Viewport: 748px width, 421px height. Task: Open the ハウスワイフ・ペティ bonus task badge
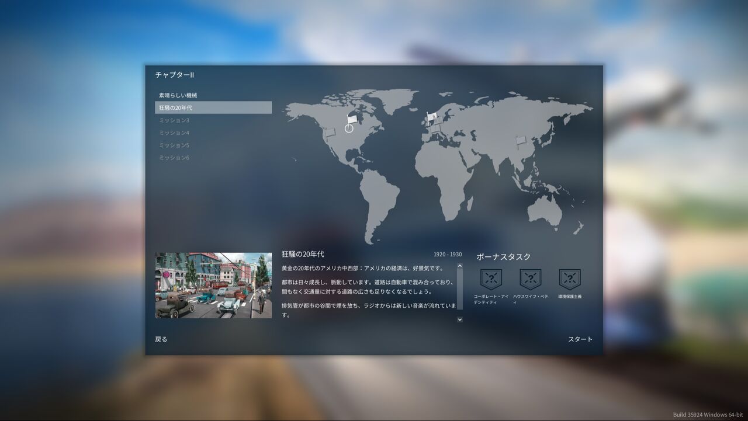tap(531, 279)
